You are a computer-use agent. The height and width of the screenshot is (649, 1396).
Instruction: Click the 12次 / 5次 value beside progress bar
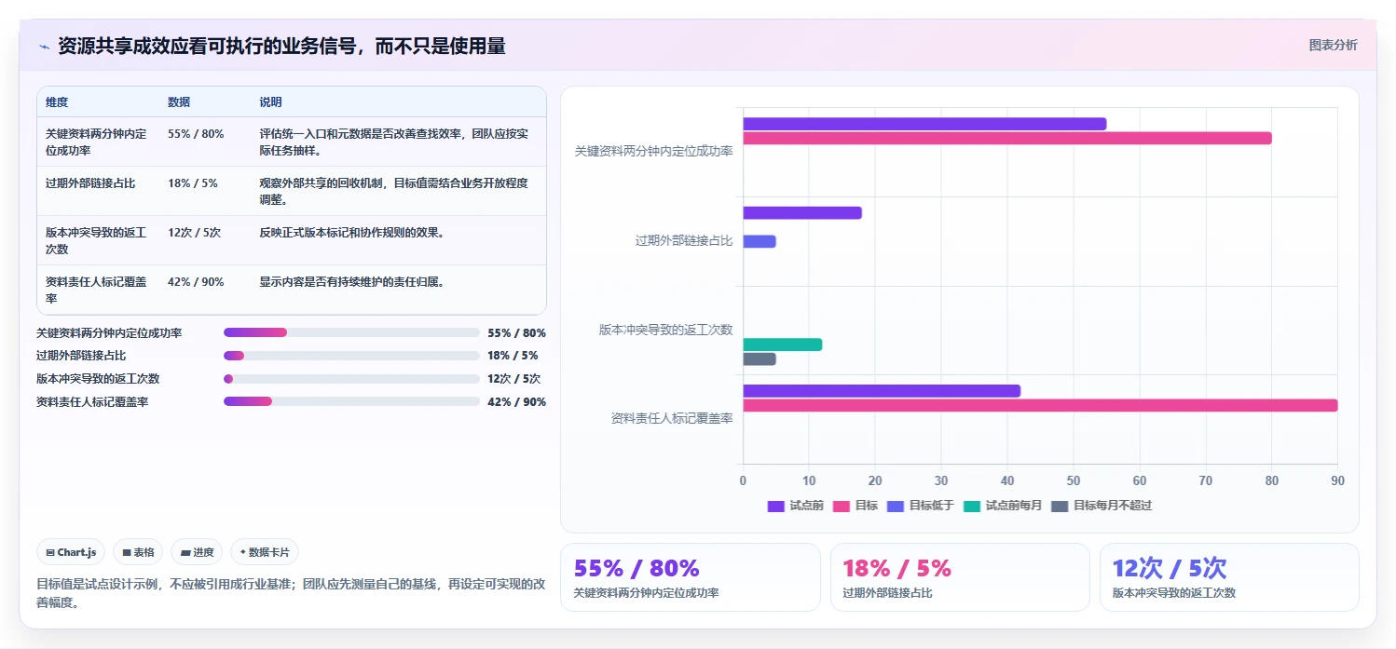[x=513, y=378]
